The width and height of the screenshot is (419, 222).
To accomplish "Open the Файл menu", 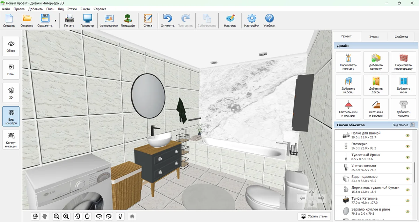I will click(6, 9).
